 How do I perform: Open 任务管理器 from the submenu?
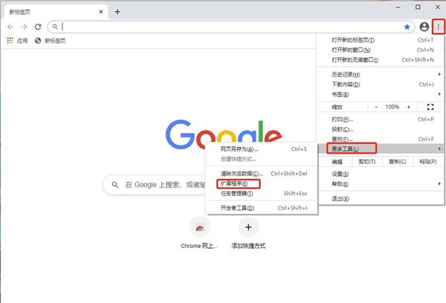coord(262,194)
